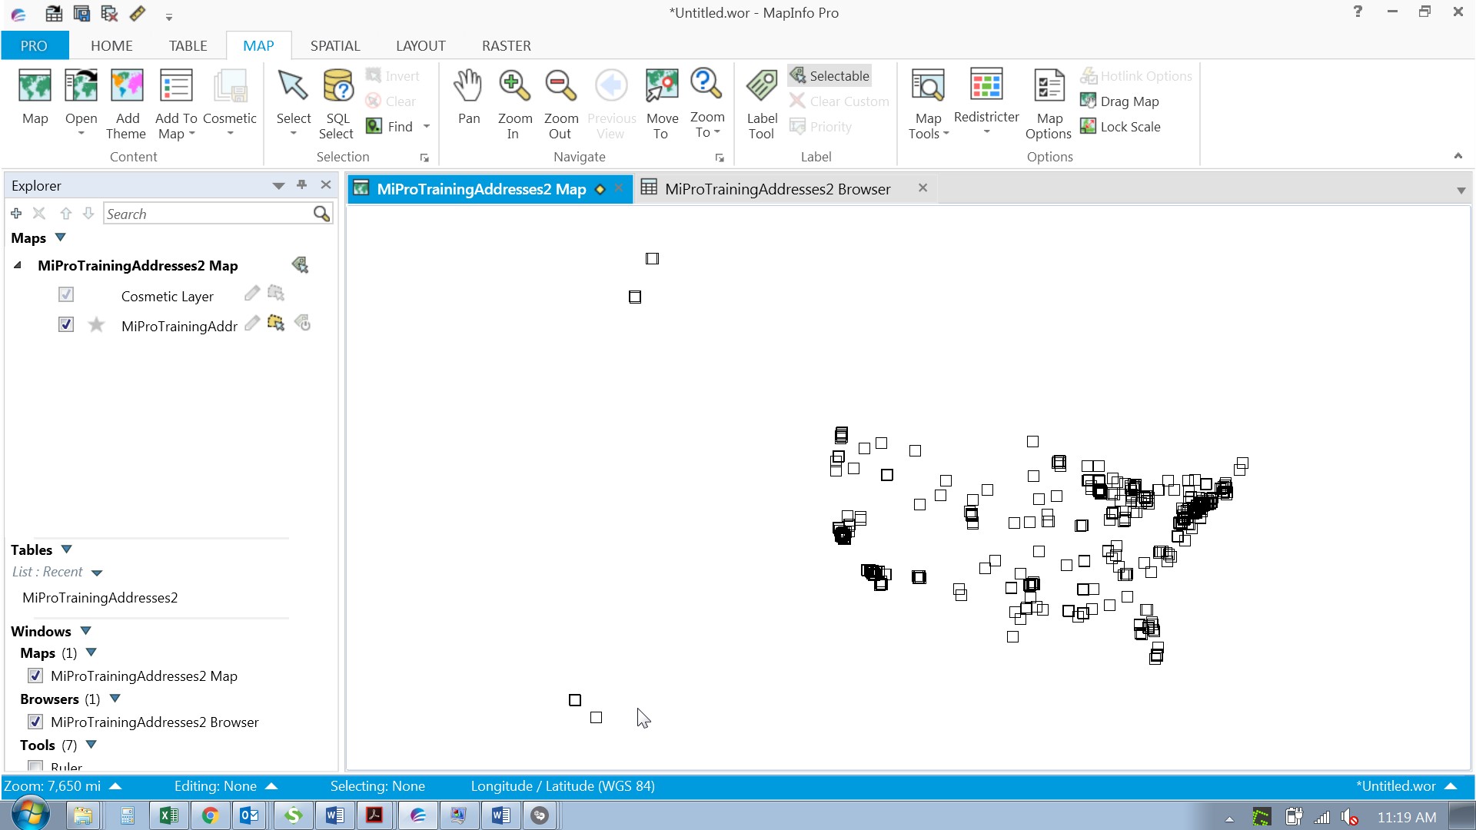Open the PRO tab

34,45
